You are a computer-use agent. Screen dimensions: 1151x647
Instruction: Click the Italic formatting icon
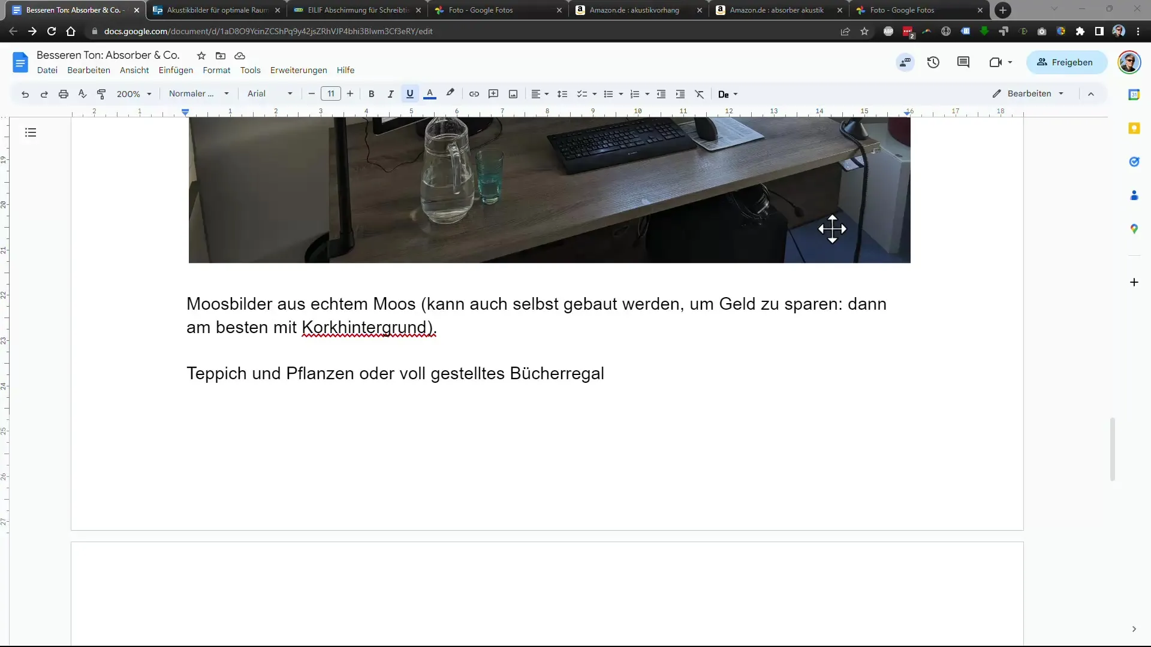[390, 94]
